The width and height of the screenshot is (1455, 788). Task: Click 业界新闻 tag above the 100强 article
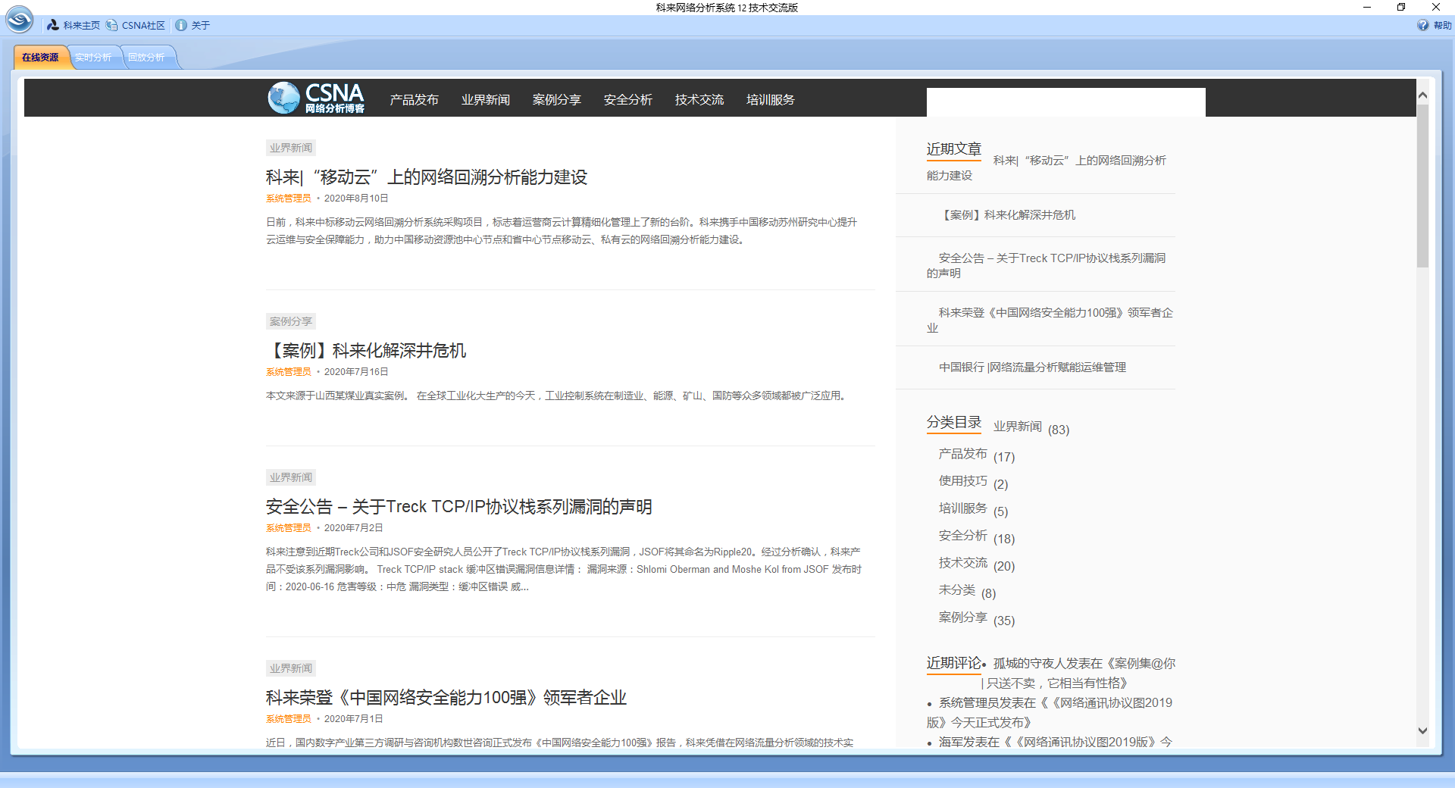coord(291,668)
